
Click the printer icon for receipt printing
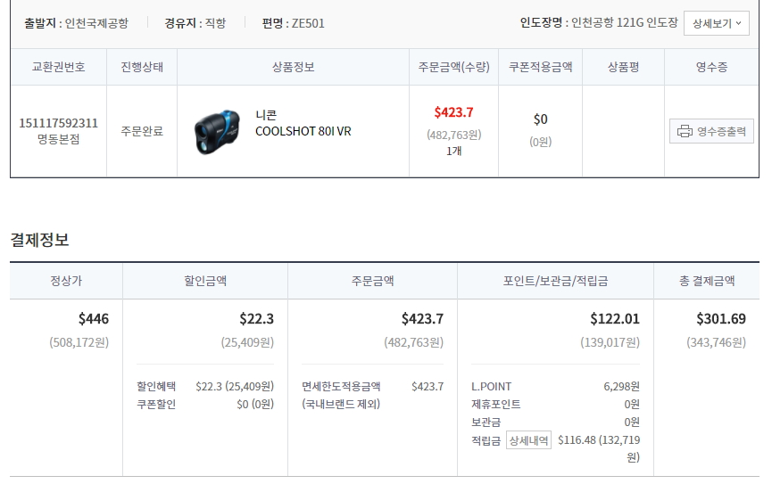[685, 132]
